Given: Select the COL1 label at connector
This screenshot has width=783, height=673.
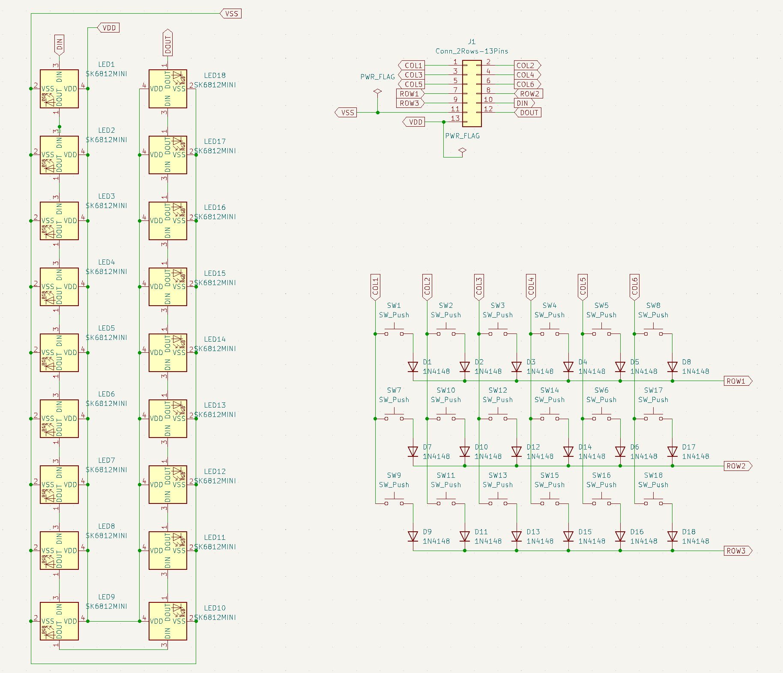Looking at the screenshot, I should (x=412, y=66).
